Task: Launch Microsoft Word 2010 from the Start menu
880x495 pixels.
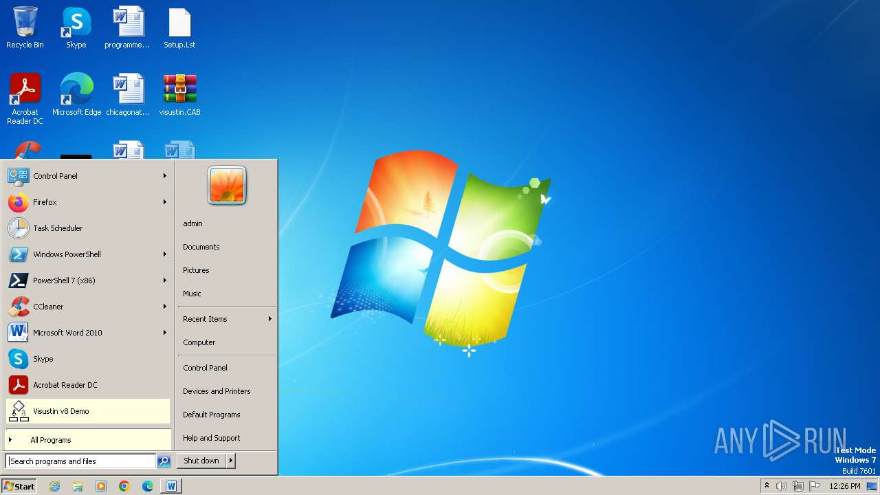Action: click(x=88, y=333)
